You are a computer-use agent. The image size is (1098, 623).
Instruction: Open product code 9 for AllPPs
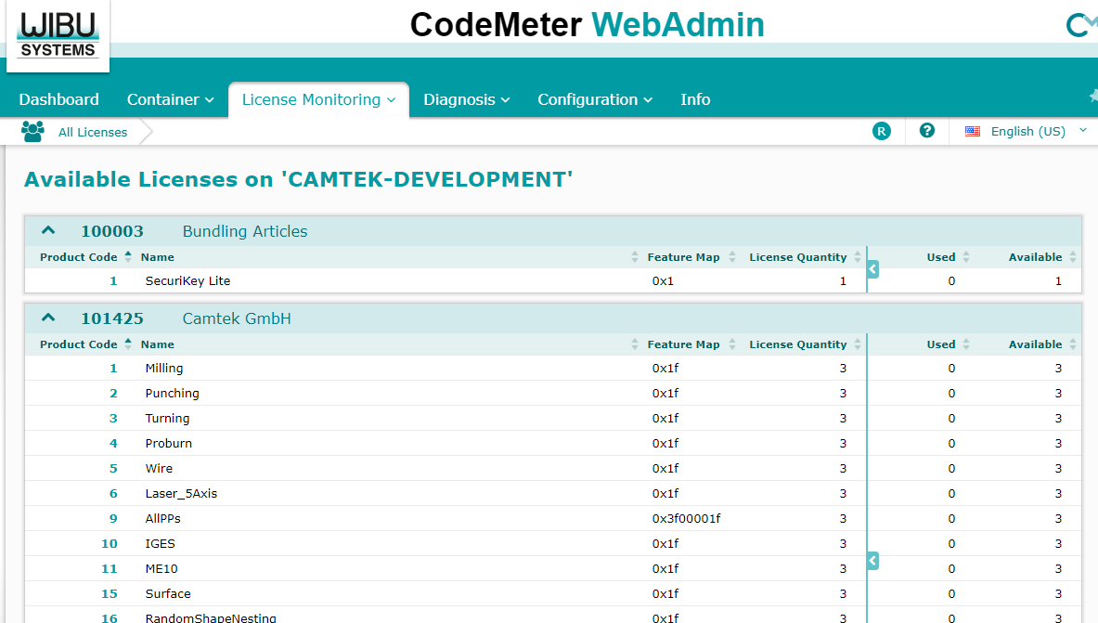click(113, 519)
